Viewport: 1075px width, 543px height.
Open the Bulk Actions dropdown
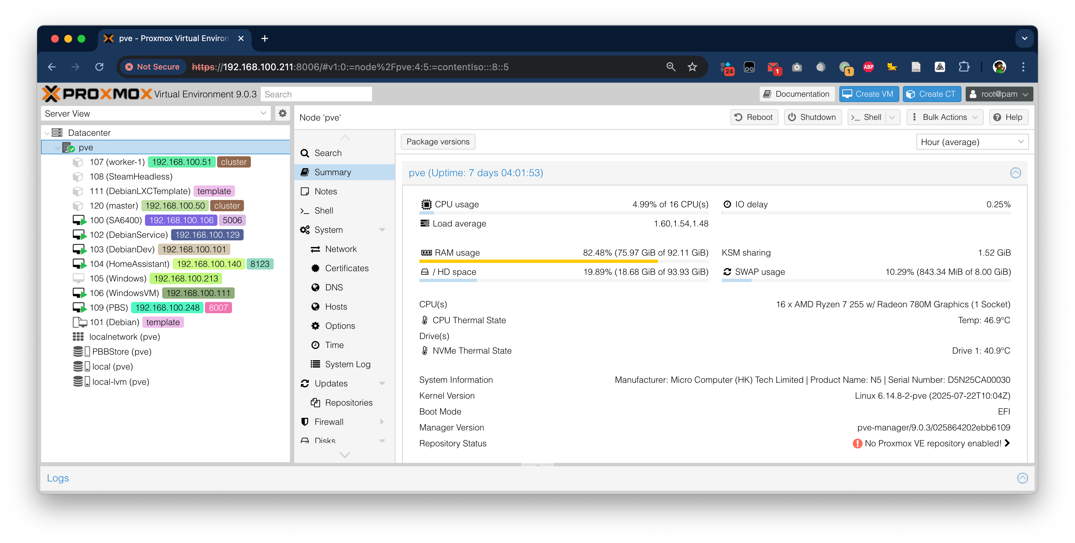944,117
